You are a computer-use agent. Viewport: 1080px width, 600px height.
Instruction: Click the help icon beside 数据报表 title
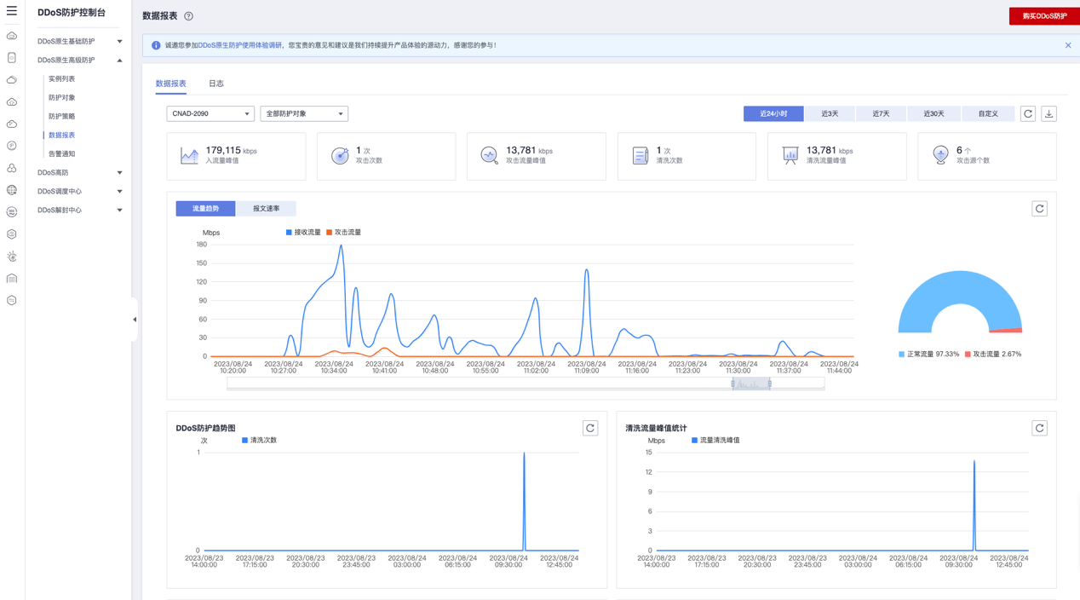(x=189, y=16)
